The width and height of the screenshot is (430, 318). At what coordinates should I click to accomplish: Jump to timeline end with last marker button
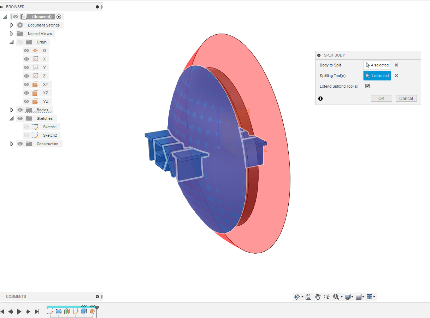click(37, 311)
